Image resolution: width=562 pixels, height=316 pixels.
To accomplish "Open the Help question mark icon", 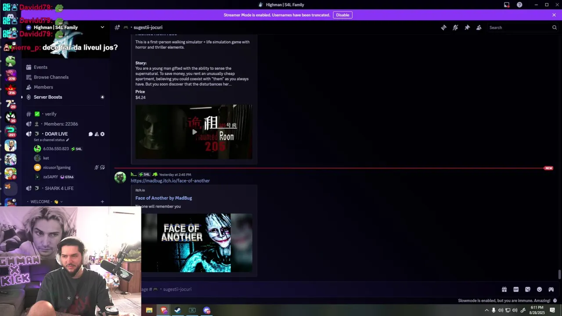I will (x=519, y=5).
